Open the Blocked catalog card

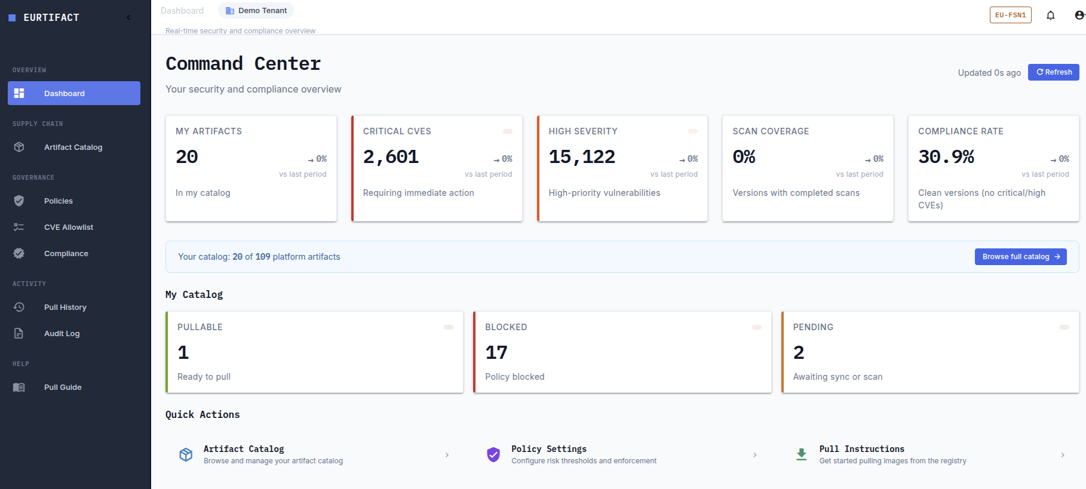622,352
